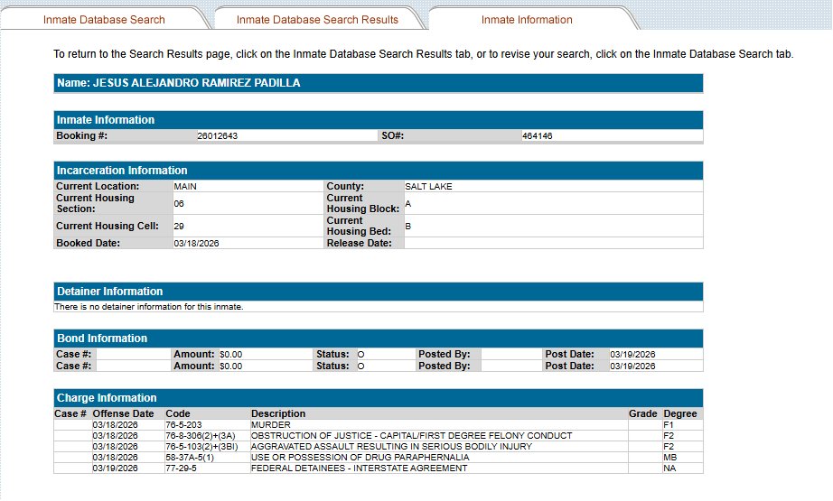Click the Incarceration Information section header

pos(379,171)
